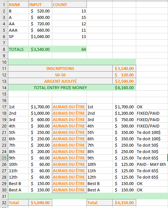The height and width of the screenshot is (208, 168).
Task: Click the ARGENT AJOUTÉ amount $2,500.00
Action: [x=124, y=81]
